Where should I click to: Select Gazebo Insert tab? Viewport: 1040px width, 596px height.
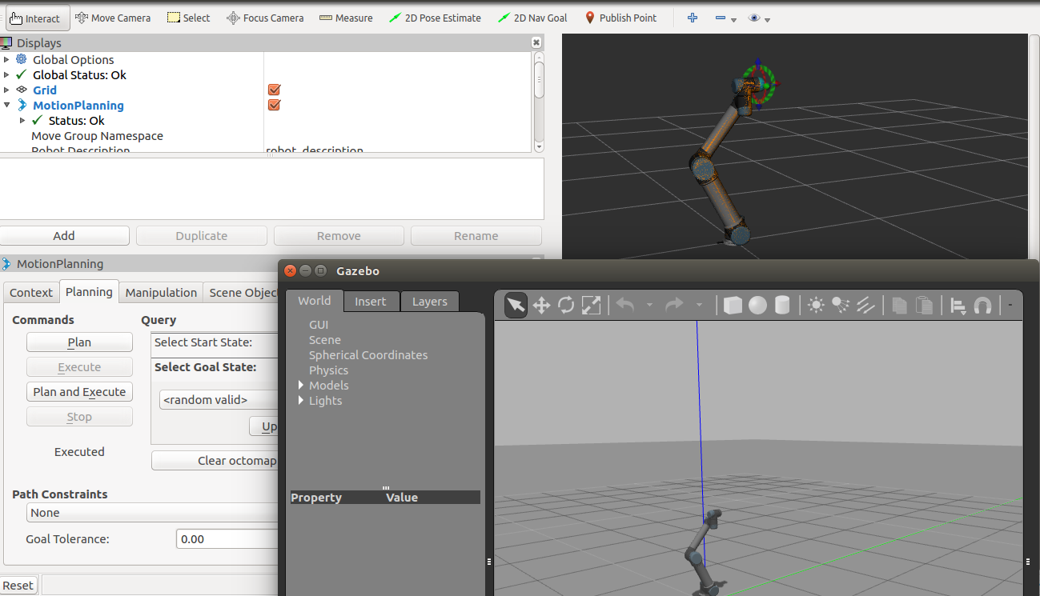pyautogui.click(x=371, y=302)
